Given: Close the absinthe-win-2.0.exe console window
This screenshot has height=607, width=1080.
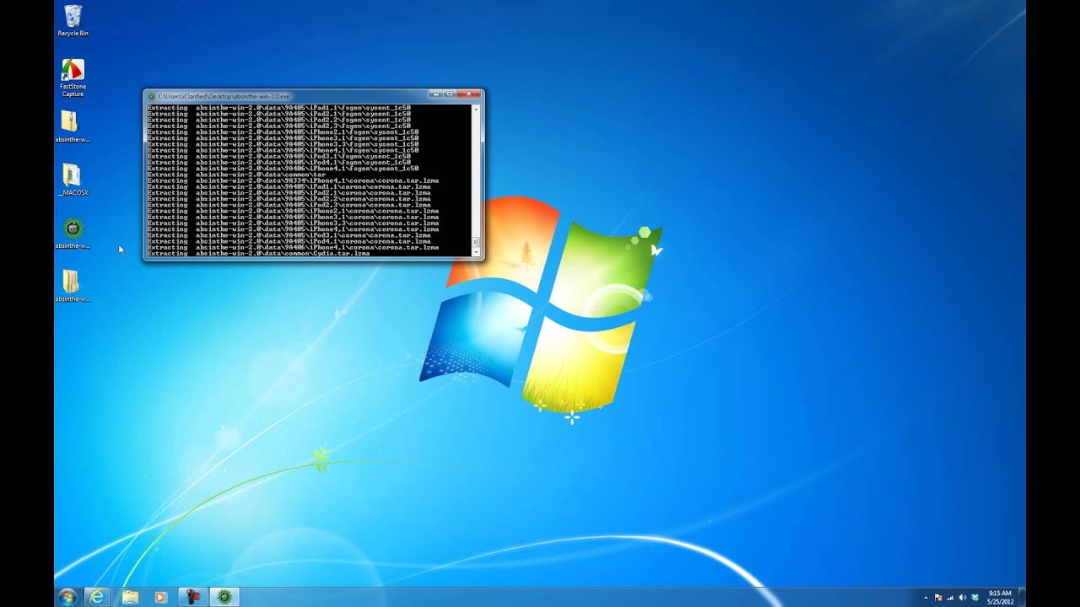Looking at the screenshot, I should (x=469, y=94).
